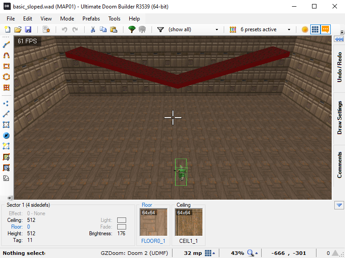Screen dimensions: 345x258
Task: Select the green player thing in 3D view
Action: [181, 172]
